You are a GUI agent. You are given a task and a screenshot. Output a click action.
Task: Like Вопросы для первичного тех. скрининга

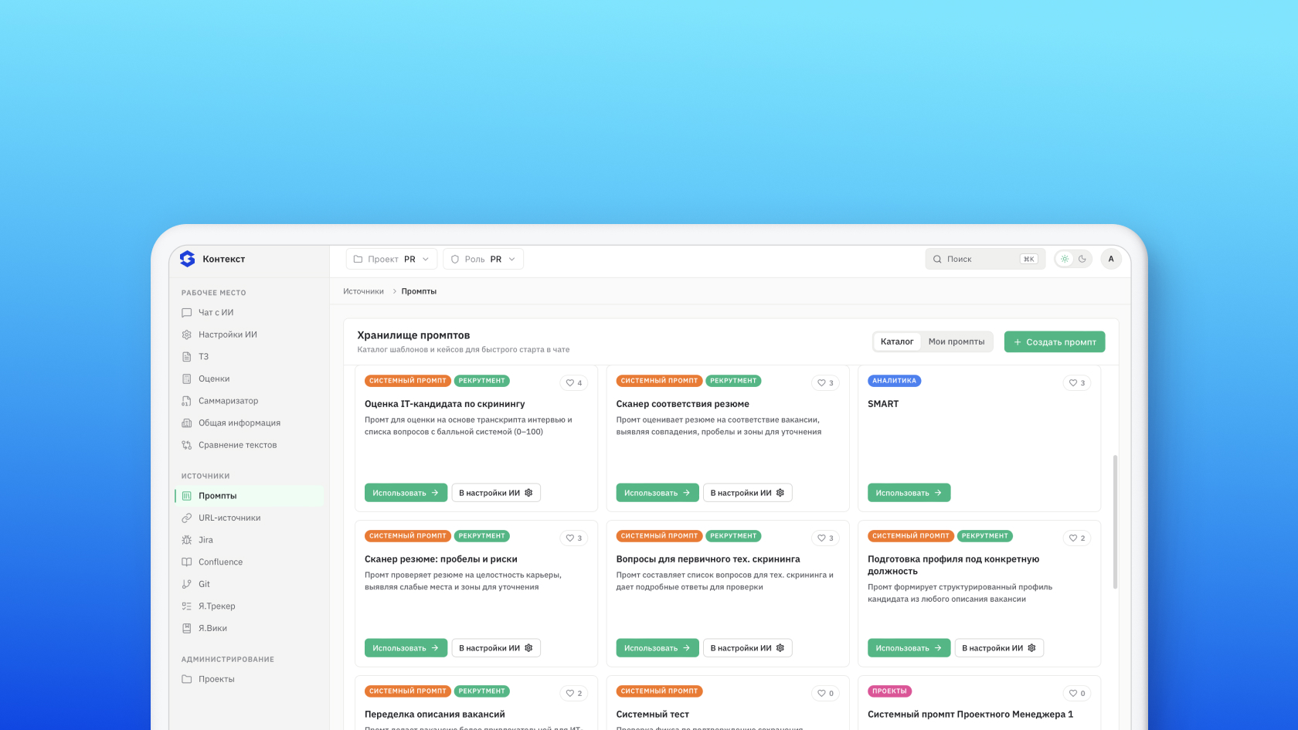click(x=825, y=538)
